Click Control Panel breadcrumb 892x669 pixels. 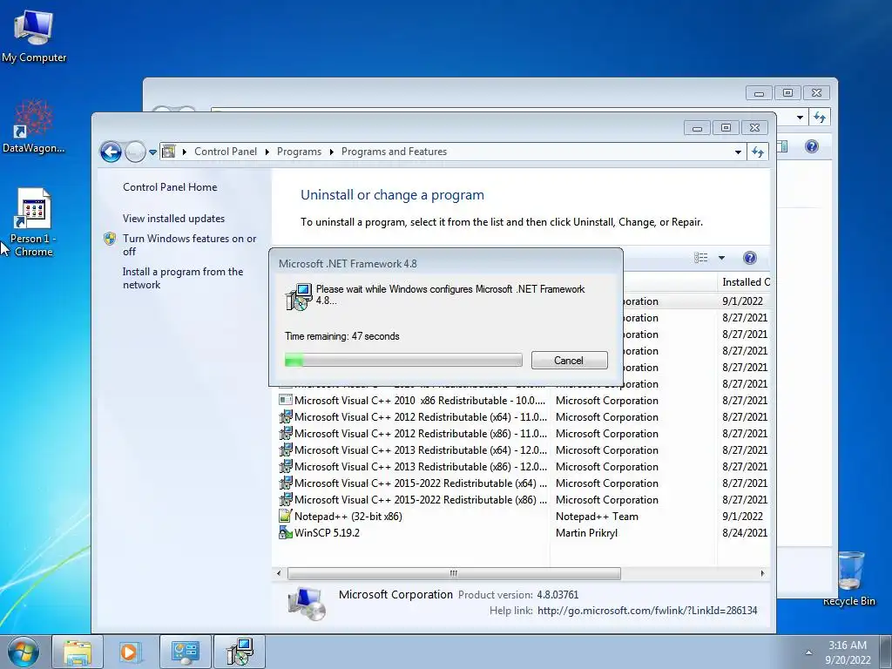pos(226,152)
